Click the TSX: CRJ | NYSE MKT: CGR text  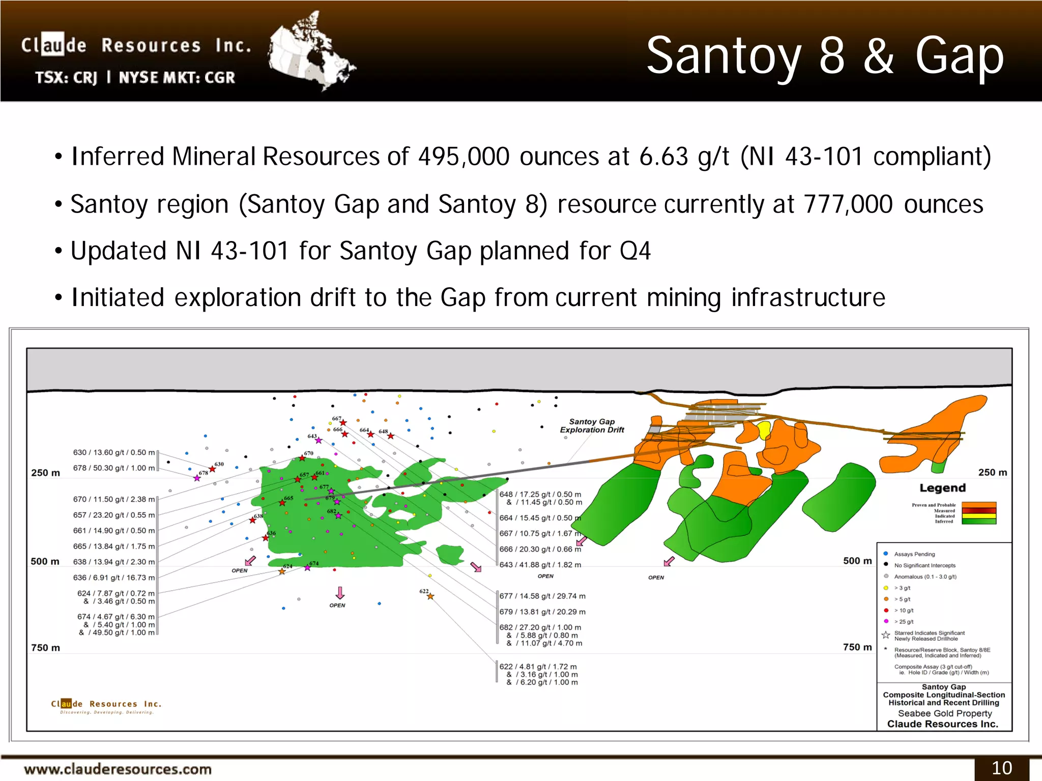[135, 77]
